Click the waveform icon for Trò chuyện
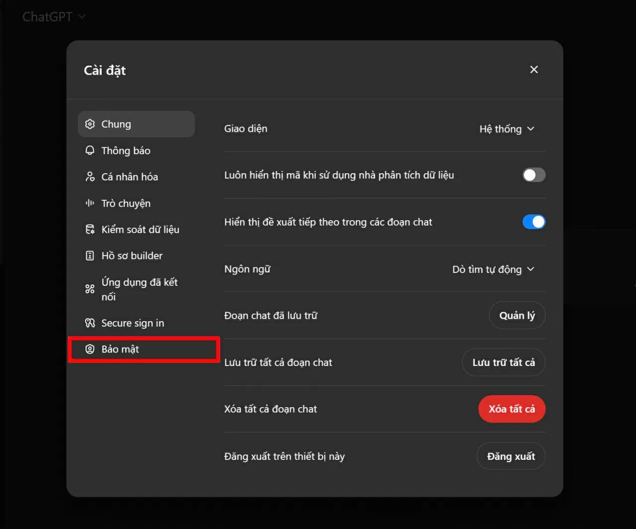This screenshot has height=529, width=636. 90,203
